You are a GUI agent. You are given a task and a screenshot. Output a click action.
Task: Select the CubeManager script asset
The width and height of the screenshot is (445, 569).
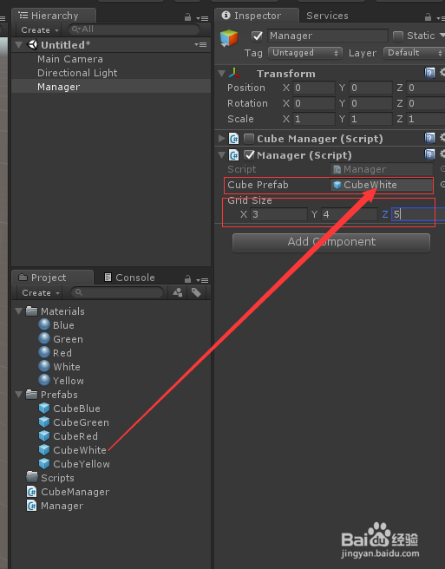75,492
